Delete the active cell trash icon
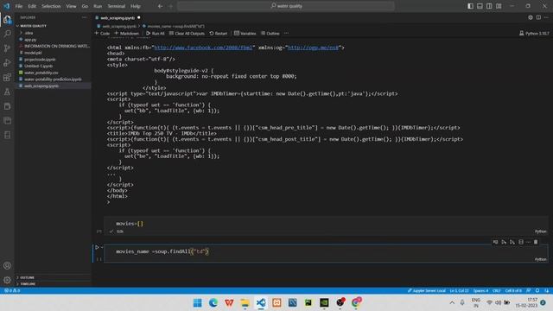The height and width of the screenshot is (311, 553). [536, 242]
